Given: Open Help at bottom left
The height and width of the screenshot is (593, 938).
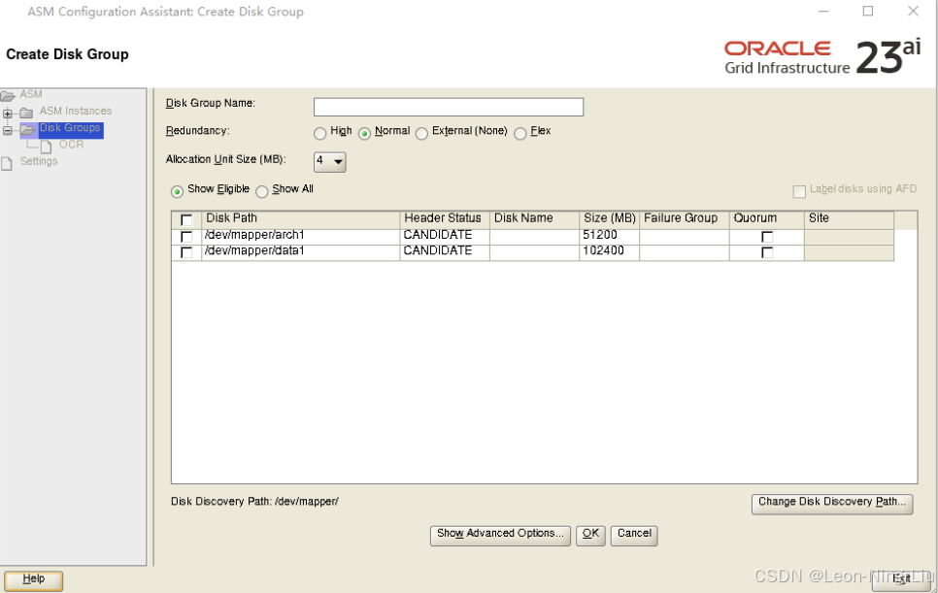Looking at the screenshot, I should click(x=33, y=579).
